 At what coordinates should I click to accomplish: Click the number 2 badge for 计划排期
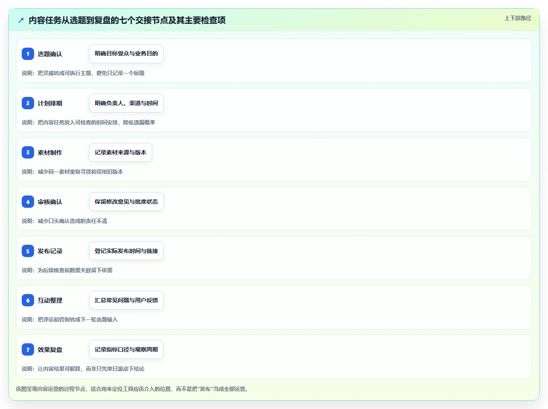(28, 103)
